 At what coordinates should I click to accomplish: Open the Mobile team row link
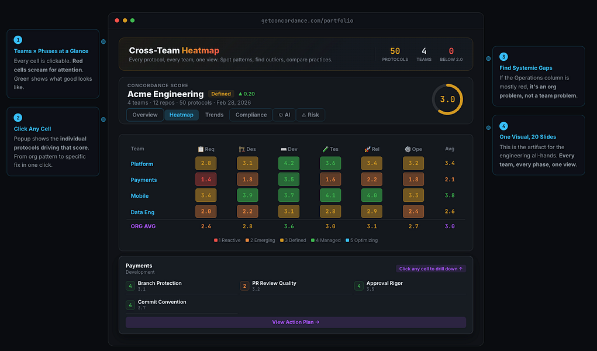tap(140, 196)
